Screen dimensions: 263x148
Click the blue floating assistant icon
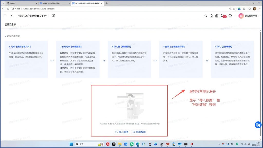tap(258, 125)
